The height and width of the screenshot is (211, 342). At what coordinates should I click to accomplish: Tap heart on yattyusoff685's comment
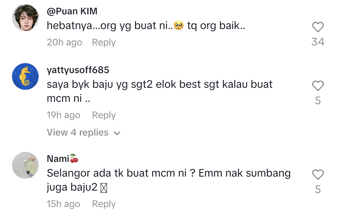point(318,85)
